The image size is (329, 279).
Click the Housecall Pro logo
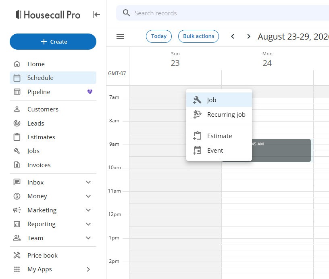(48, 15)
